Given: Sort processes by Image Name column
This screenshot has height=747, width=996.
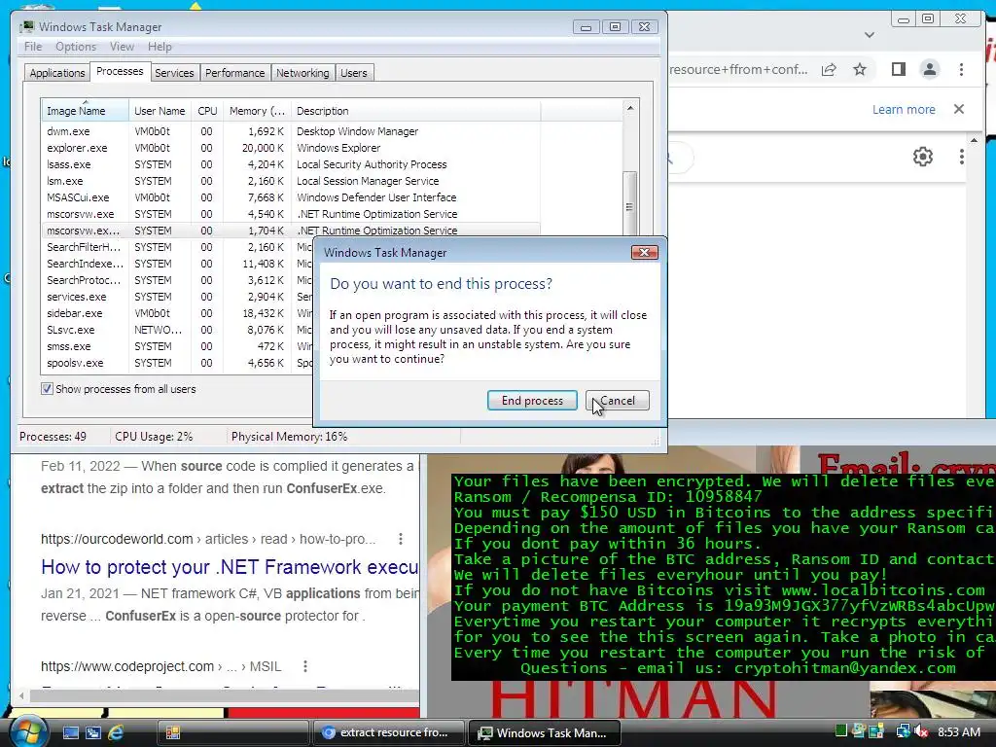Looking at the screenshot, I should click(86, 111).
